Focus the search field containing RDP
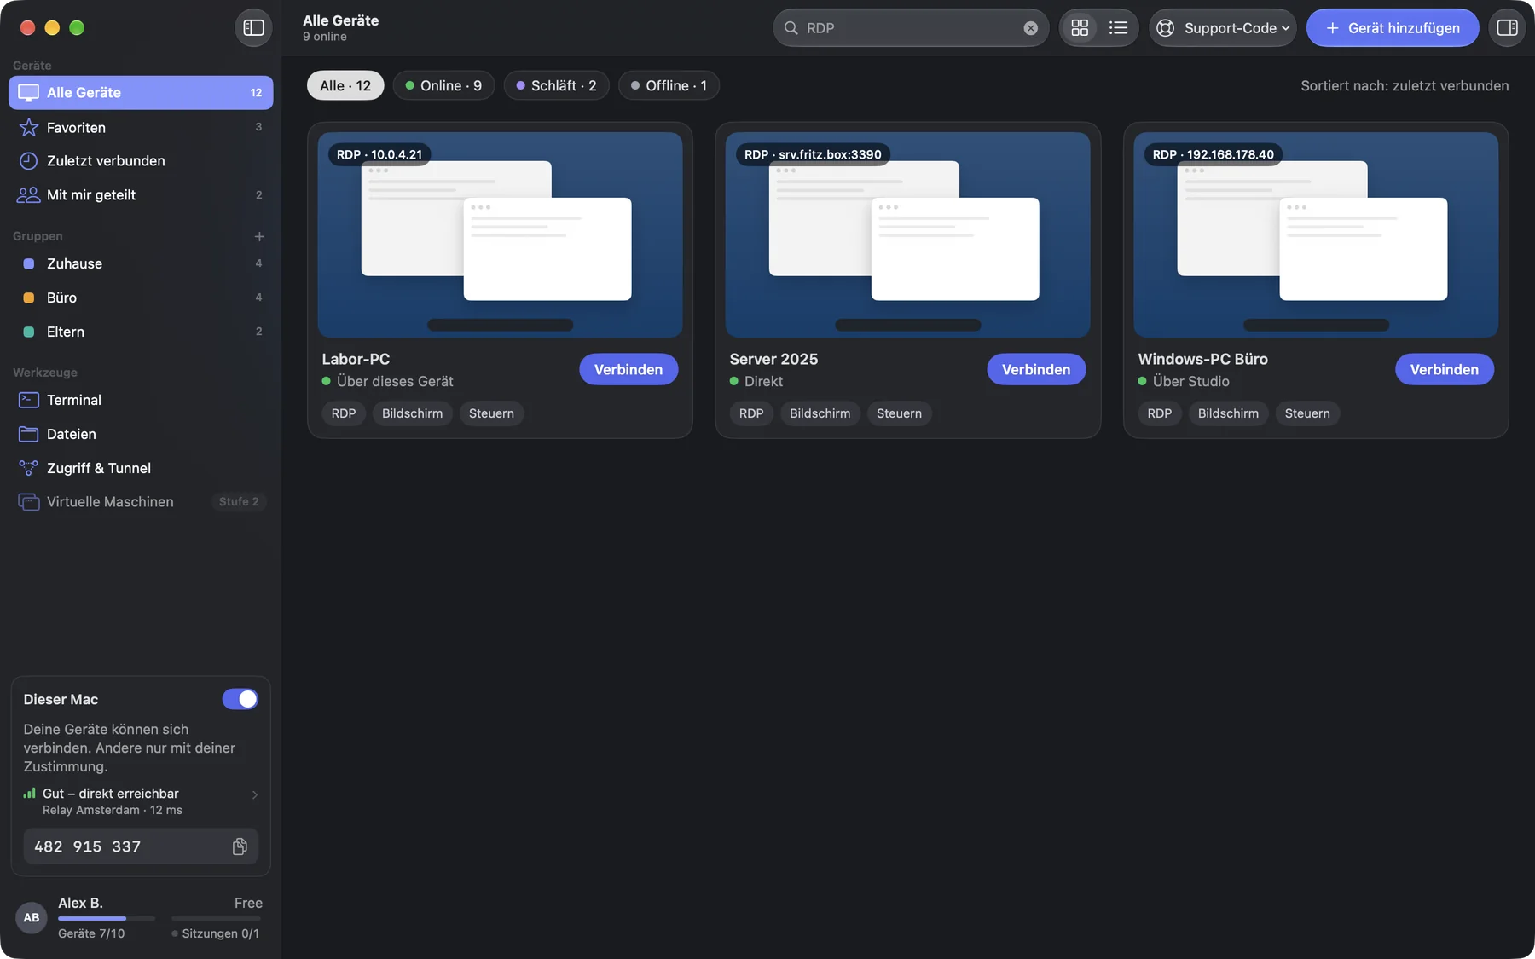1535x959 pixels. (x=911, y=28)
